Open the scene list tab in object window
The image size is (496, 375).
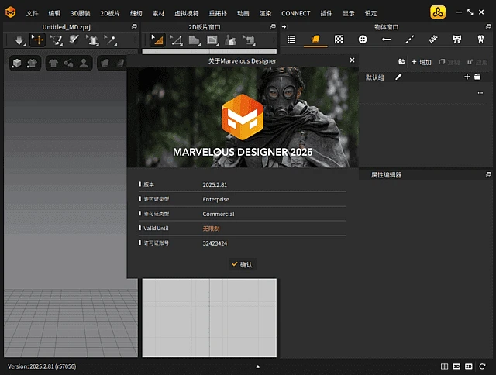291,40
